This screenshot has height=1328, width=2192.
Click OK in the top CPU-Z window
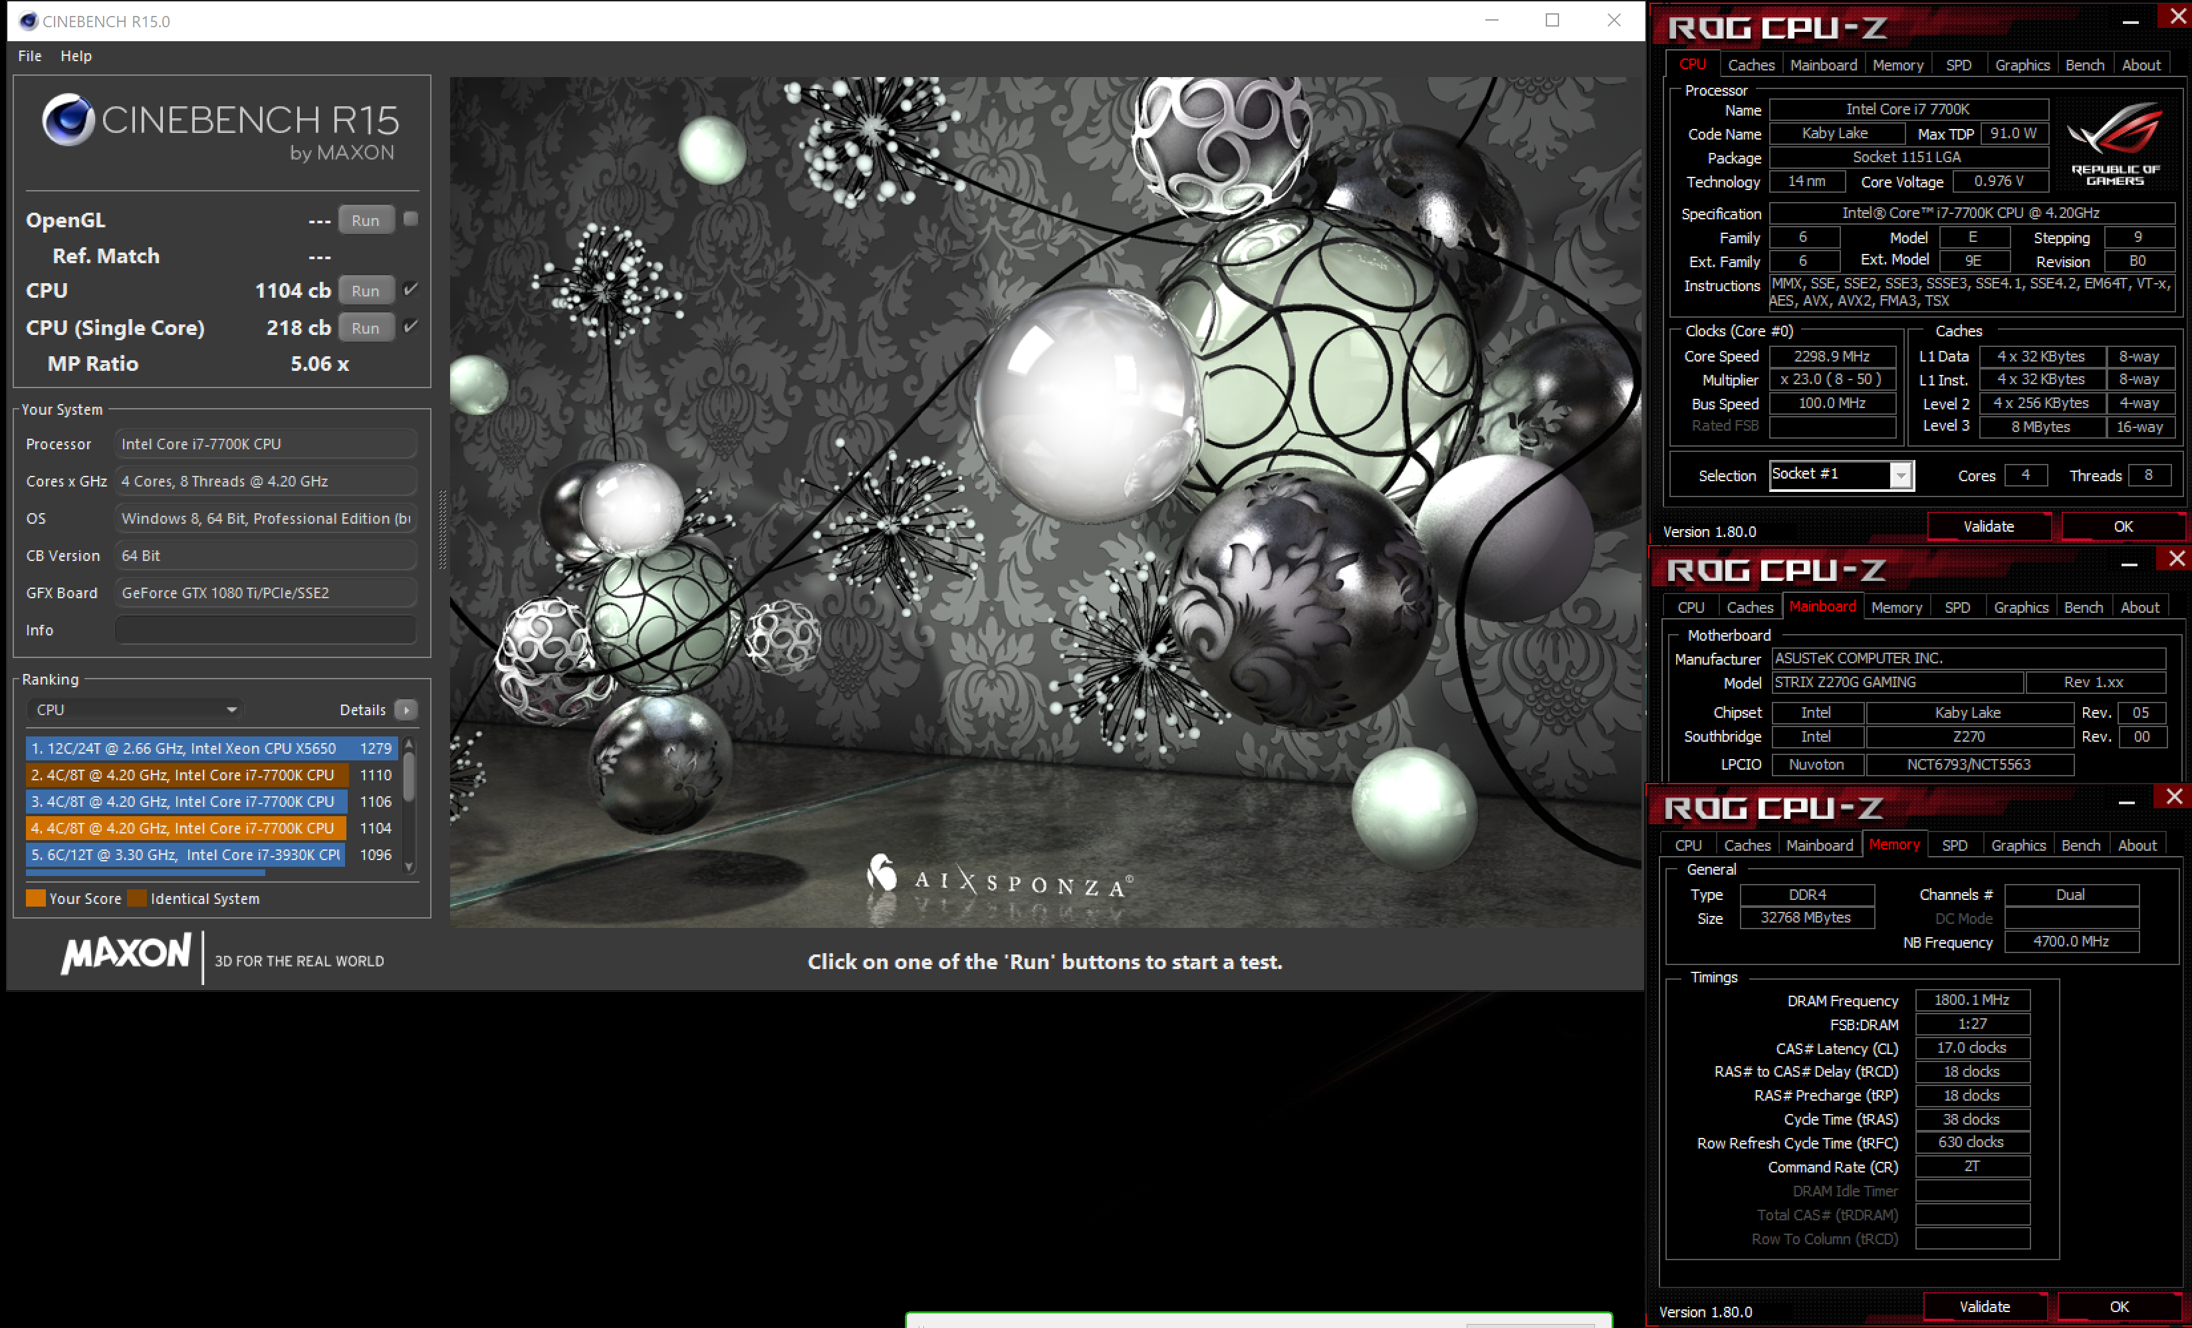coord(2123,526)
